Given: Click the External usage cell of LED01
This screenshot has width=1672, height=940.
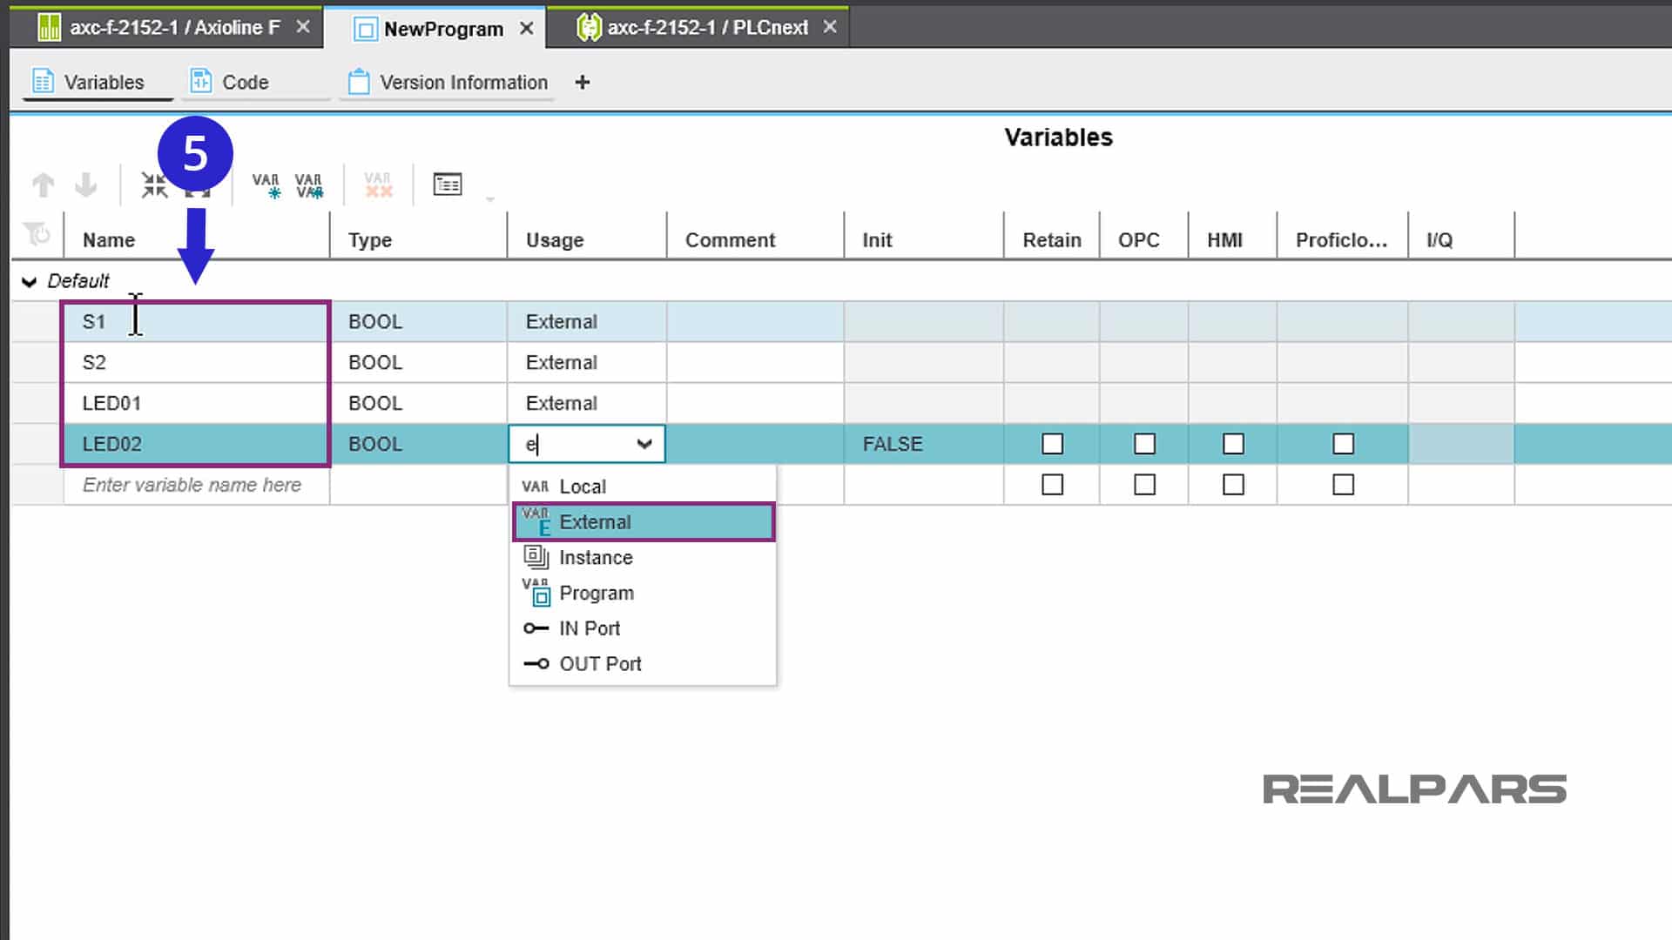Looking at the screenshot, I should [x=587, y=403].
